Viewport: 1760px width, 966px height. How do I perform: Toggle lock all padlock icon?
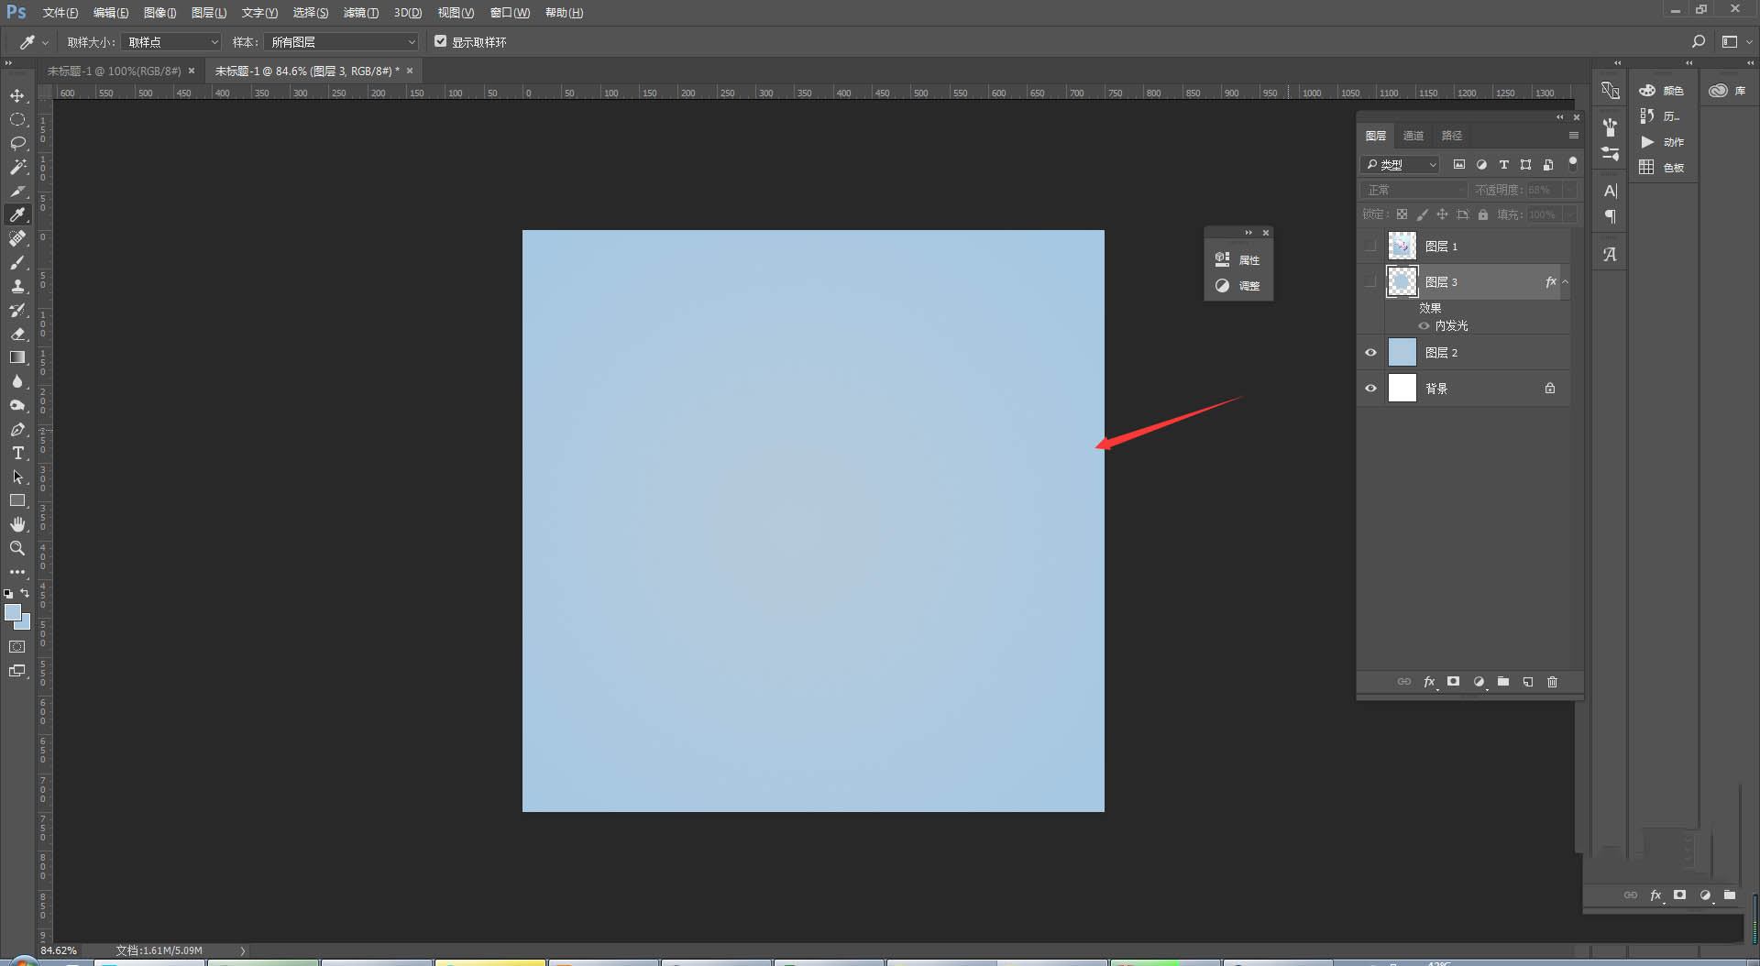pos(1483,214)
